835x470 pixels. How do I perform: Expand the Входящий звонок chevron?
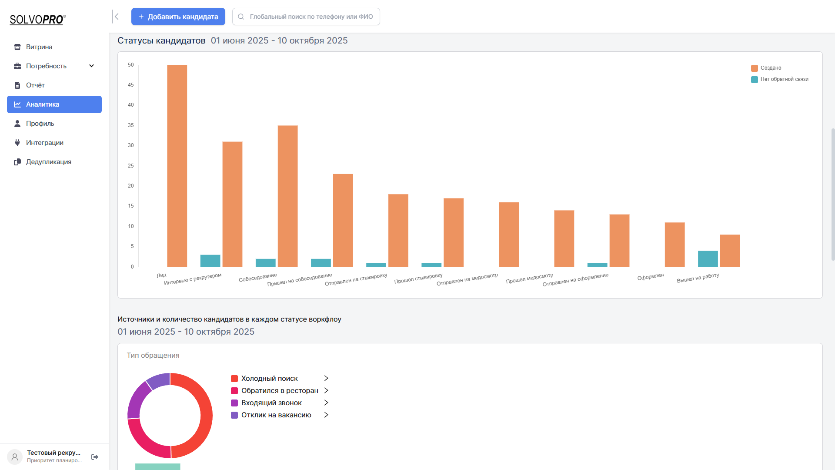tap(326, 403)
